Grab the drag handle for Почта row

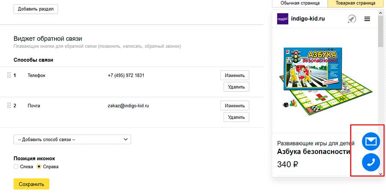pos(9,106)
